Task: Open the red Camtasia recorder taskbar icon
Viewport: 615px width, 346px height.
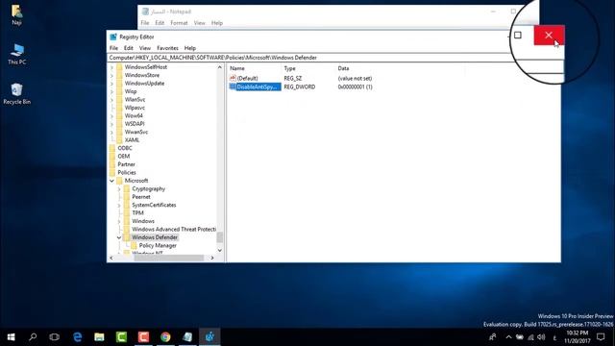Action: coord(143,337)
